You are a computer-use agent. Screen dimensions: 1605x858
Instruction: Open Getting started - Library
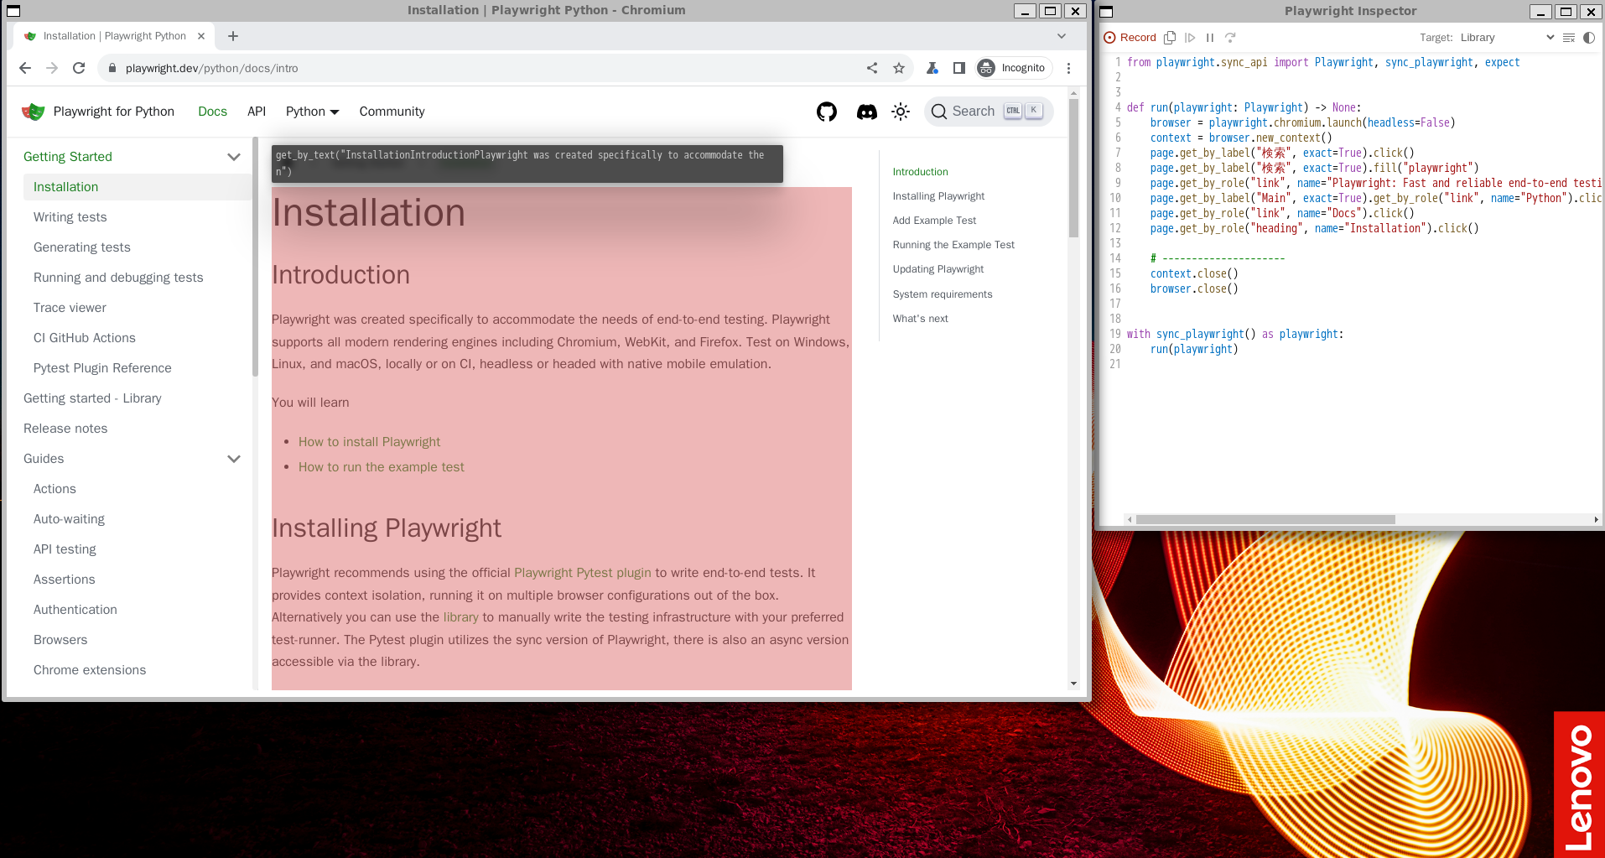tap(132, 398)
